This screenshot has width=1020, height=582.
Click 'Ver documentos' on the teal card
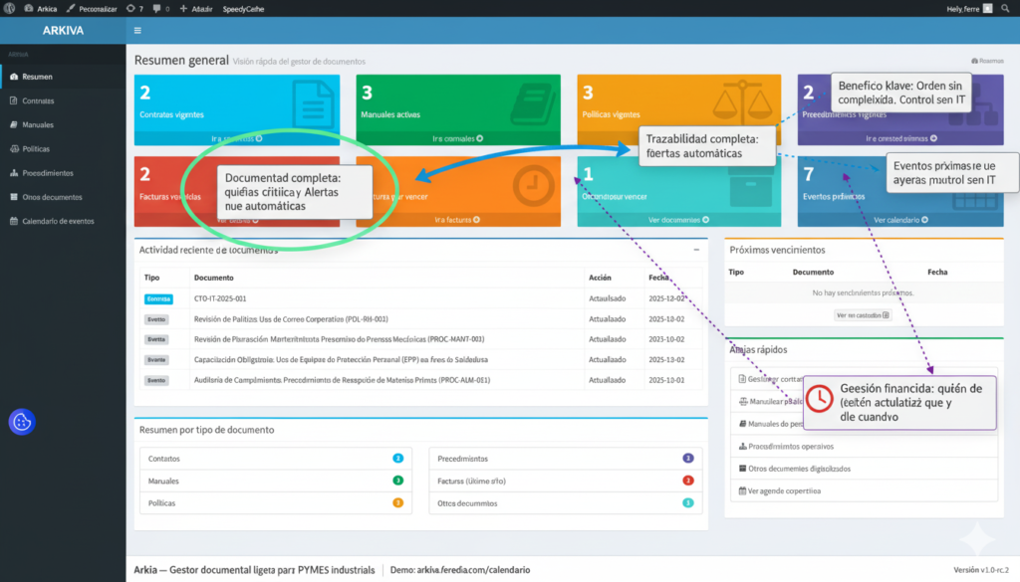click(x=678, y=220)
